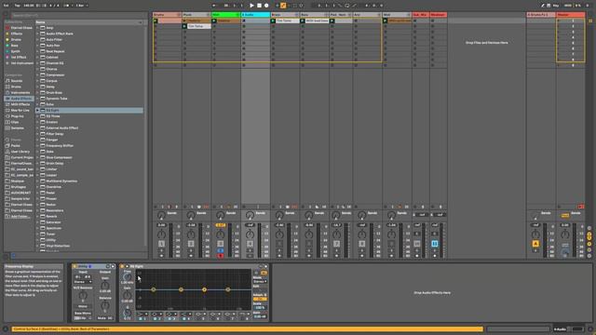Click the Utility Bass Mono button
596x335 pixels.
[83, 313]
